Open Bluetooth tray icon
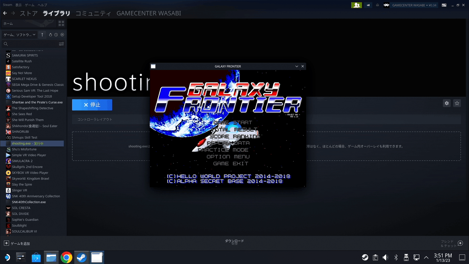Viewport: 469px width, 264px height. coord(396,257)
